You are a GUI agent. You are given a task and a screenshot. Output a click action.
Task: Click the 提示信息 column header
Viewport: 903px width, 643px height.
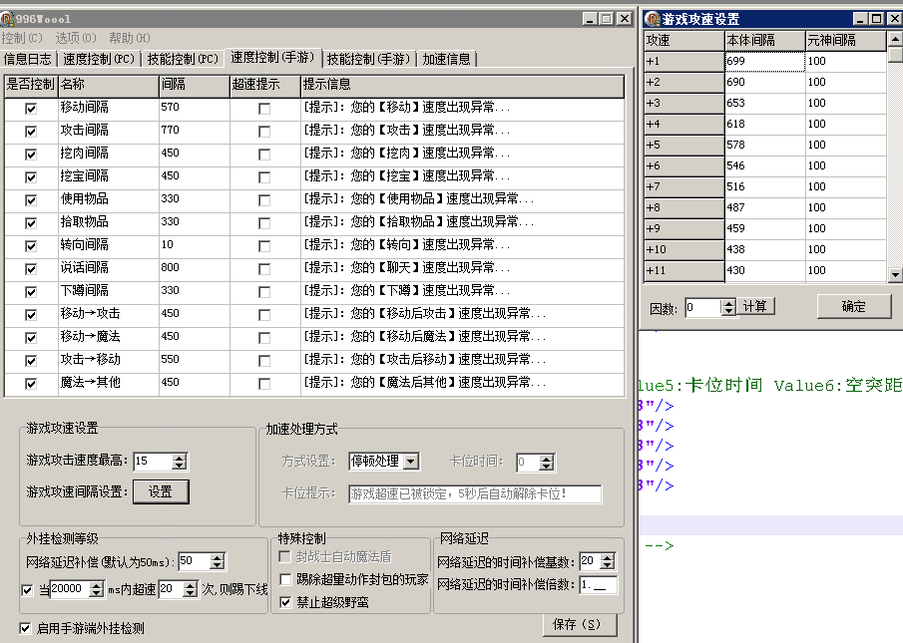462,85
